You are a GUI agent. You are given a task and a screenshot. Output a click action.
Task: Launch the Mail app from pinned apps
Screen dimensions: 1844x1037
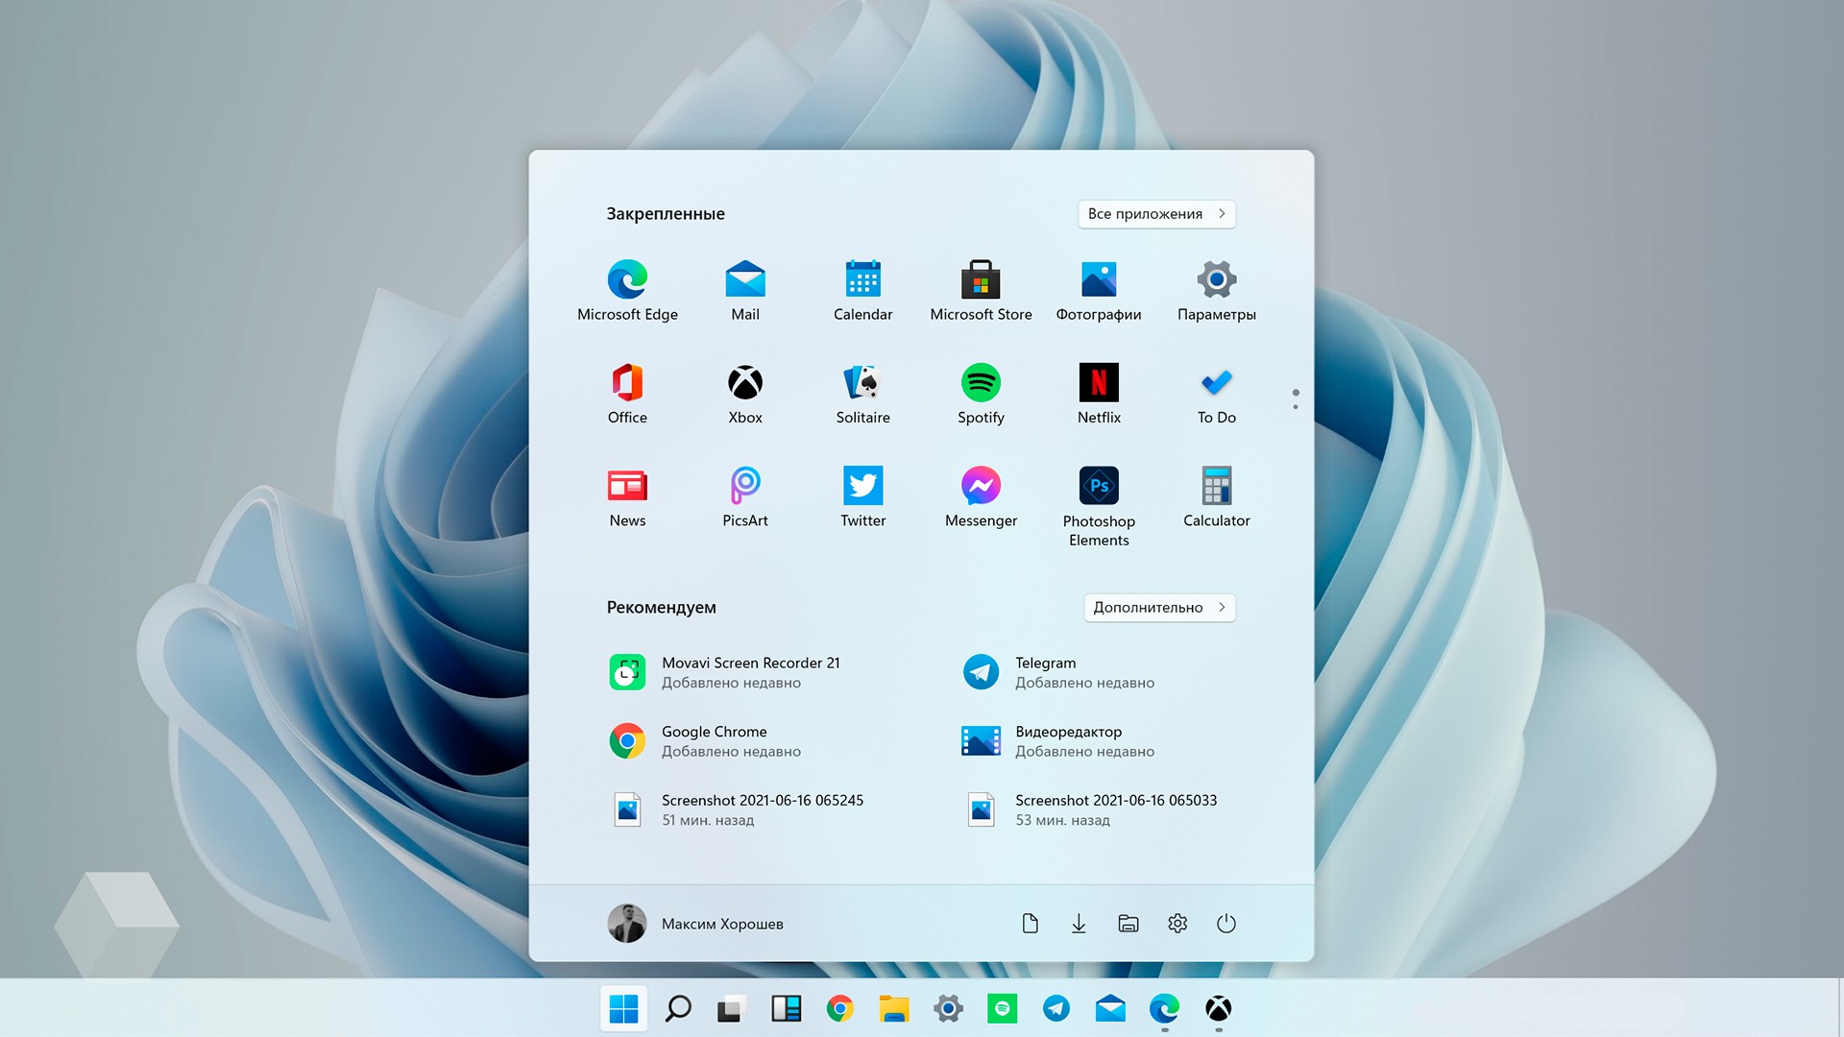click(745, 291)
